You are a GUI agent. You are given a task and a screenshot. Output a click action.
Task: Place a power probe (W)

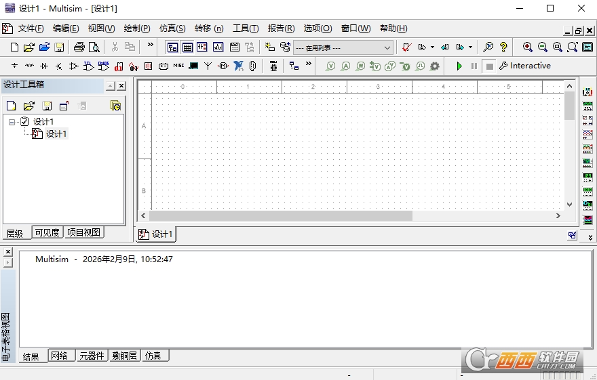[x=360, y=66]
